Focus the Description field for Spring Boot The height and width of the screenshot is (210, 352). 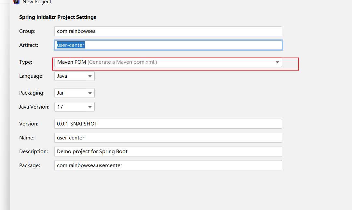168,151
